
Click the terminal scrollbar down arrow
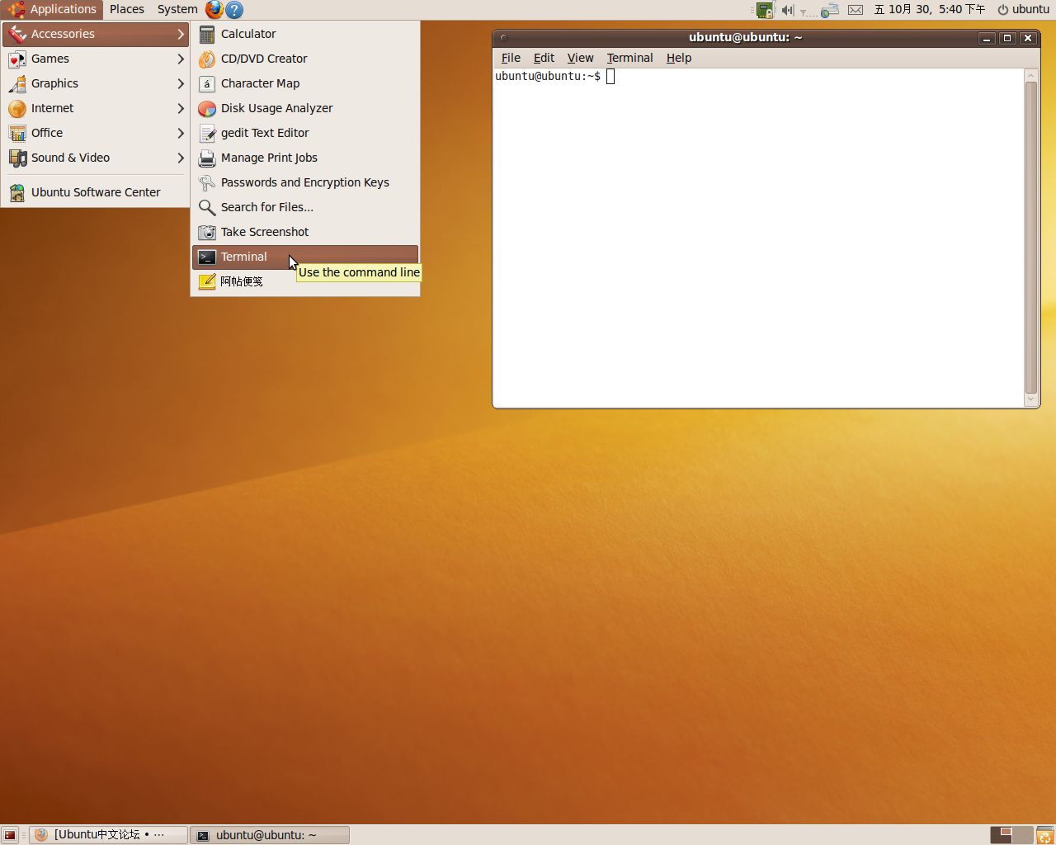tap(1030, 400)
